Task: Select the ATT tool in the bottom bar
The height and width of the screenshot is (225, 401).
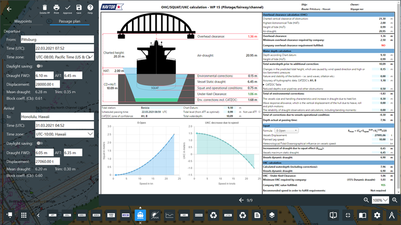Action: (x=53, y=215)
